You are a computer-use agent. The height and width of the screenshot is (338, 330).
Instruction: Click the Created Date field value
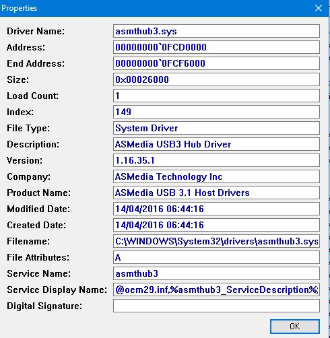point(216,225)
